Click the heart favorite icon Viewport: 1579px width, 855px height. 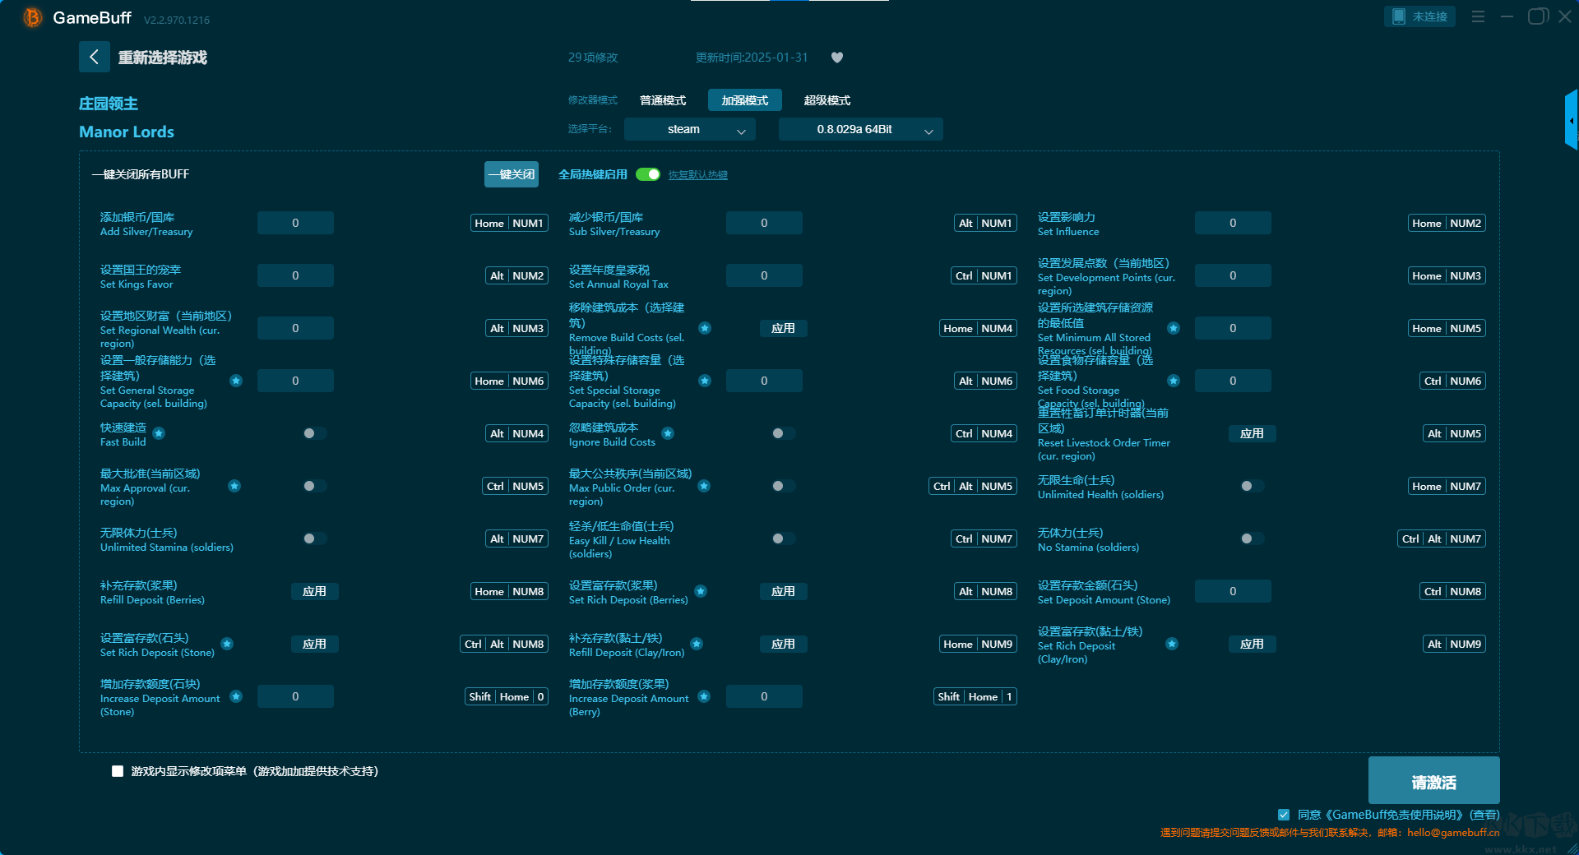[837, 58]
